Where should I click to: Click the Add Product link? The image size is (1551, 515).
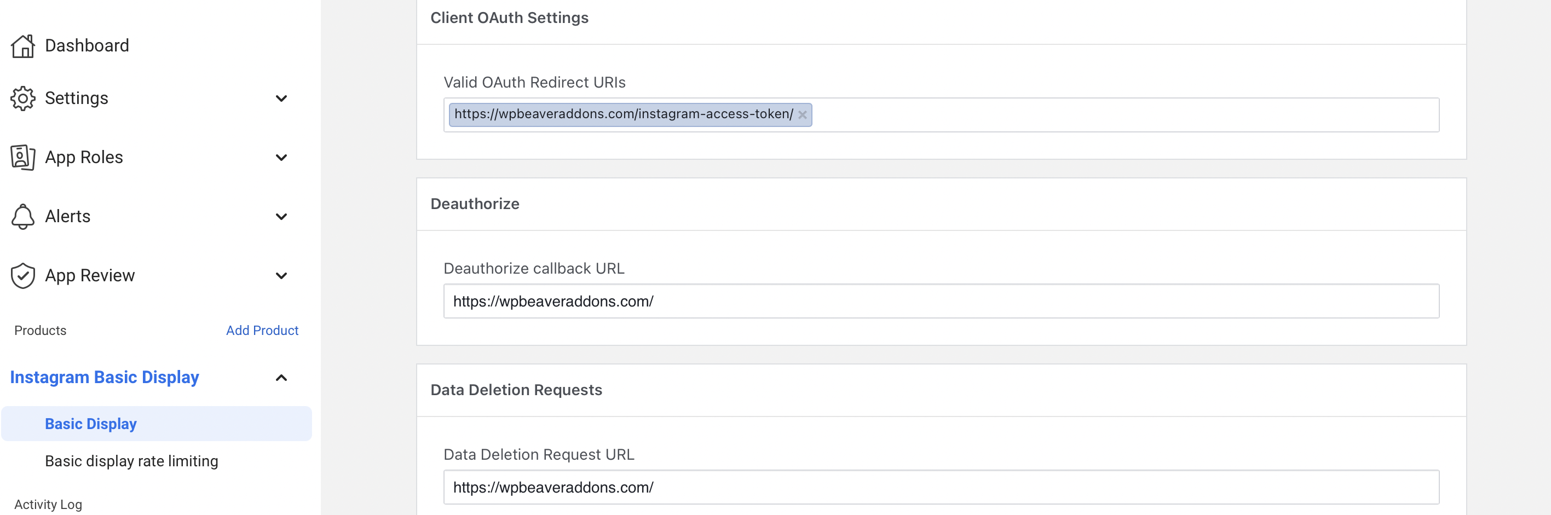pos(262,331)
